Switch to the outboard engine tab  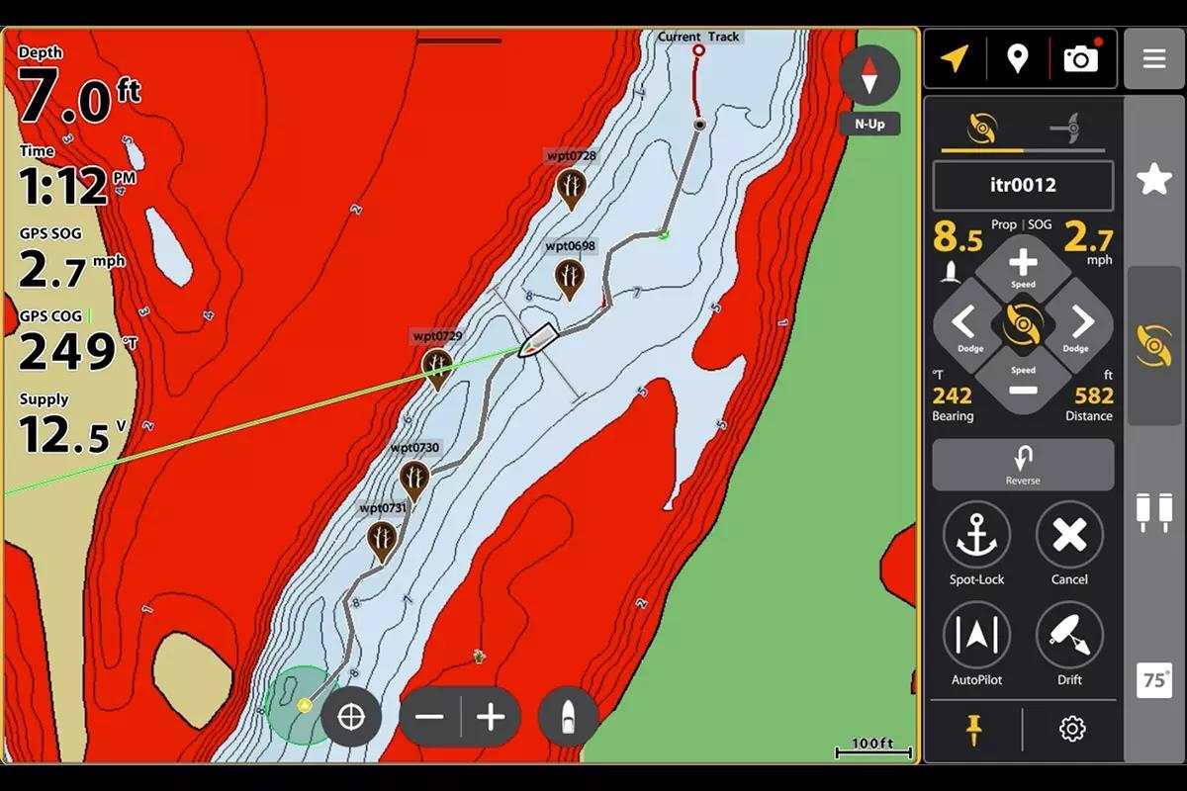click(x=1064, y=129)
